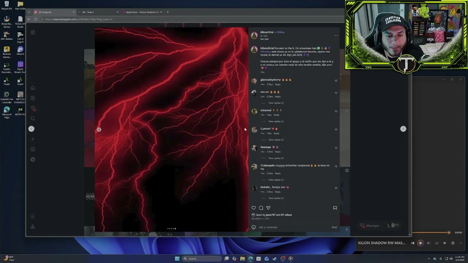Open a new browser tab
The width and height of the screenshot is (468, 263).
click(167, 12)
